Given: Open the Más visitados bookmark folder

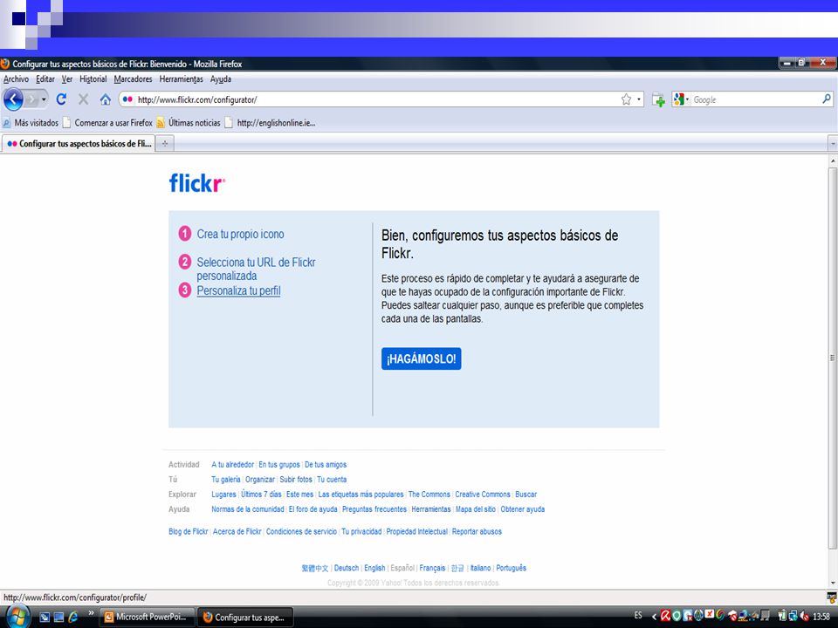Looking at the screenshot, I should coord(31,123).
